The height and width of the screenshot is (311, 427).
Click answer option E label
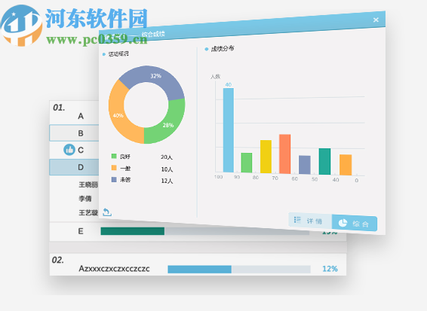point(81,231)
